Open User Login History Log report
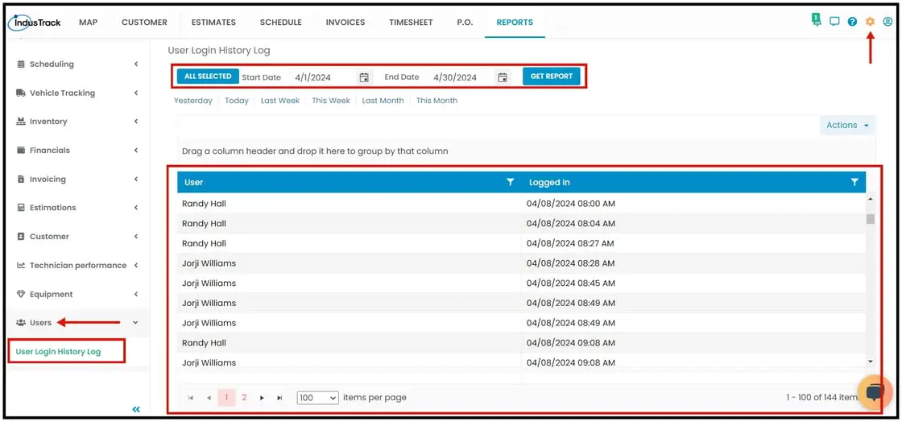The height and width of the screenshot is (422, 902). coord(58,351)
